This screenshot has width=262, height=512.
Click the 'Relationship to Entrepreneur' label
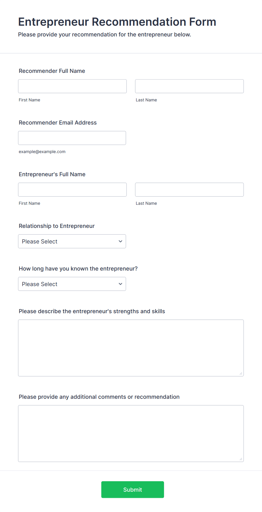[x=57, y=226]
